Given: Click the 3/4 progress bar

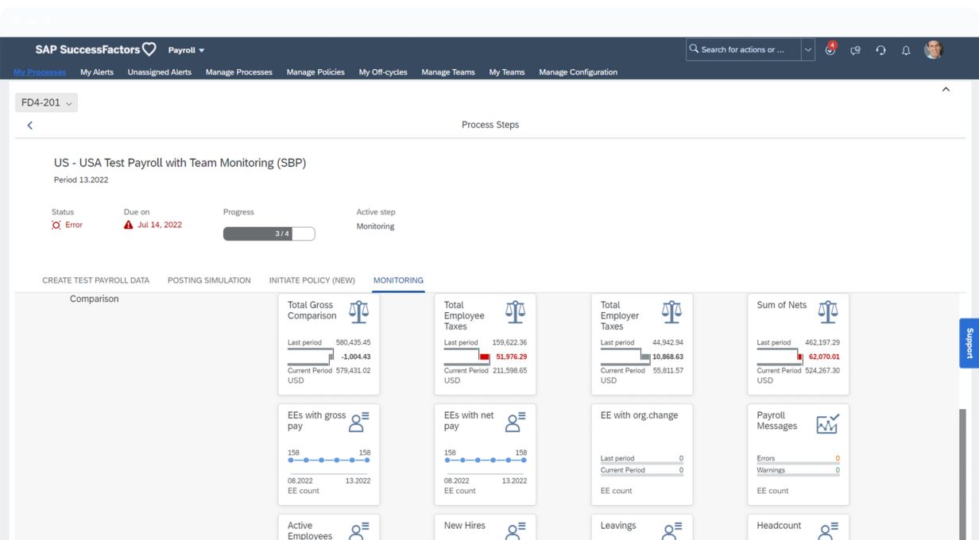Looking at the screenshot, I should pyautogui.click(x=269, y=233).
